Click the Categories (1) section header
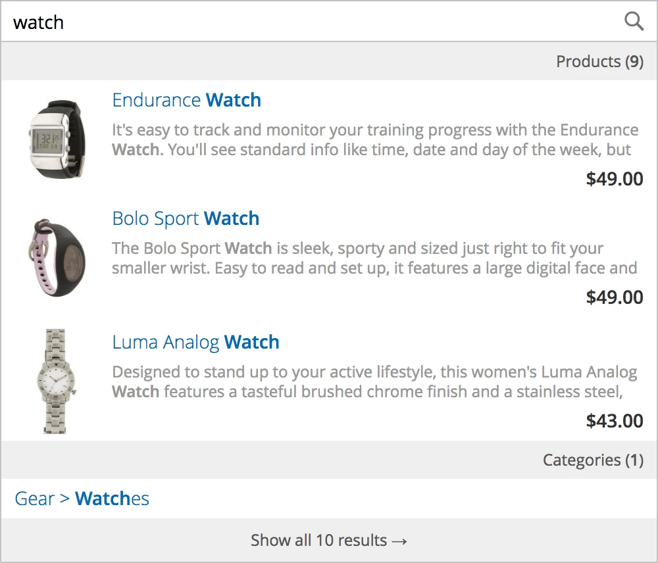This screenshot has height=563, width=658. [592, 460]
